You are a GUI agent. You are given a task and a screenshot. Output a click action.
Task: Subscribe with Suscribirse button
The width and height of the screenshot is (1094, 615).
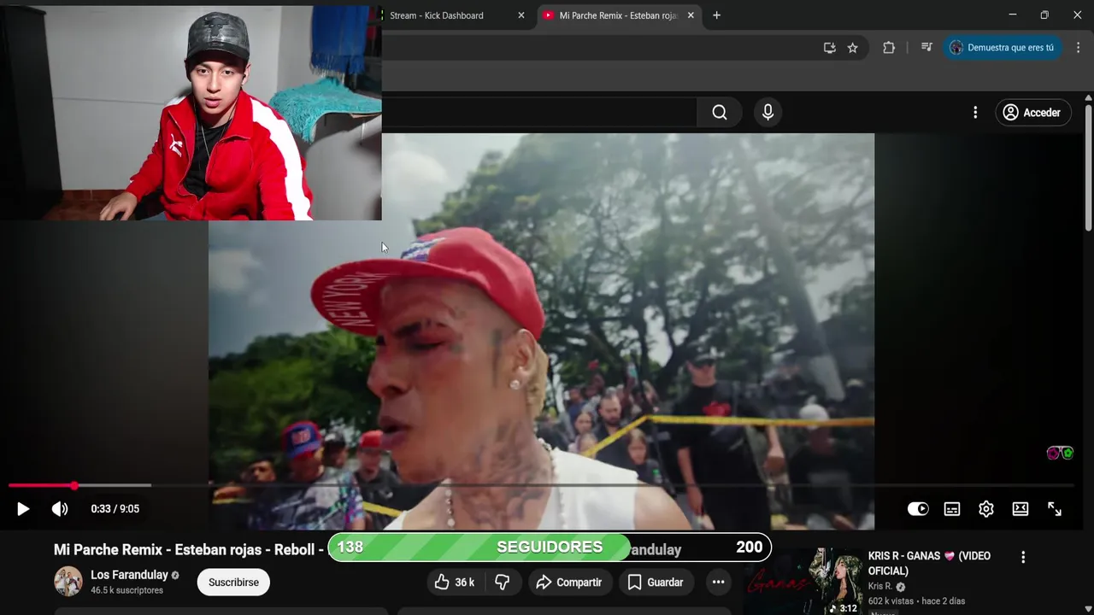pos(233,583)
